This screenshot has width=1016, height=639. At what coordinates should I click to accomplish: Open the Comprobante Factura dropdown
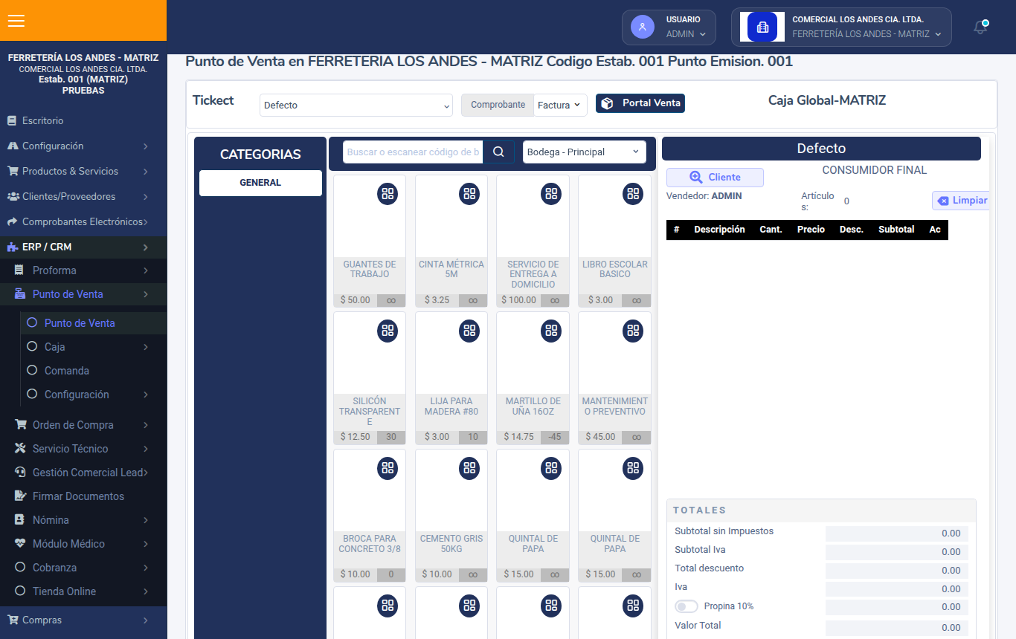coord(560,106)
